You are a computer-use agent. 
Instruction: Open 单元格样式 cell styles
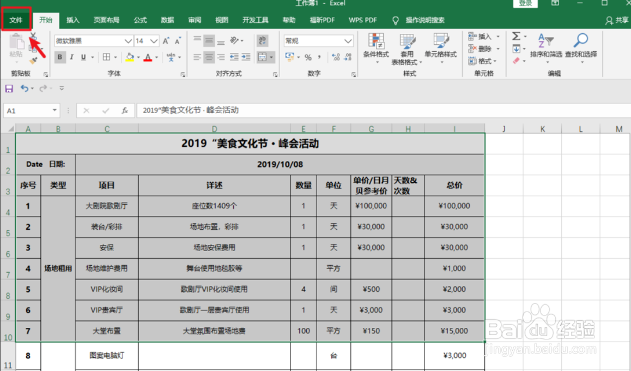coord(441,49)
